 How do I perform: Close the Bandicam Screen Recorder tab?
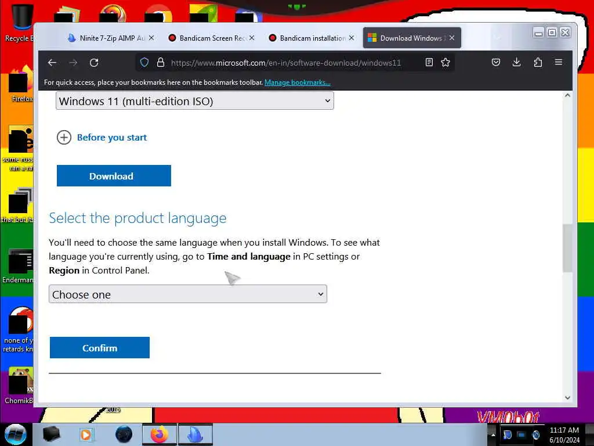[252, 38]
